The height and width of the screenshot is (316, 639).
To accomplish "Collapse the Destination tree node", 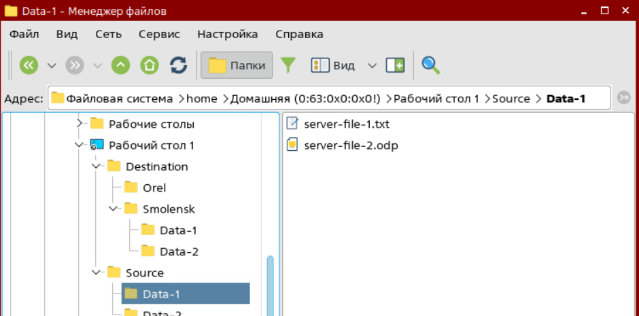I will [x=96, y=166].
